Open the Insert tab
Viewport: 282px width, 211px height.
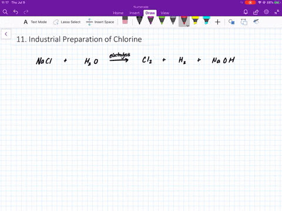135,13
